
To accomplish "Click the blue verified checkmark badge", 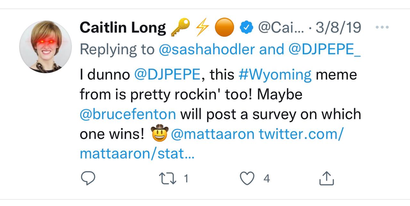I will (x=247, y=28).
